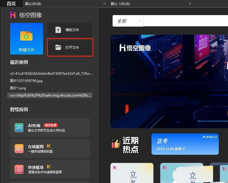This screenshot has width=228, height=183.
Task: Click the VIP badge next to 快速抠章
Action: 49,167
